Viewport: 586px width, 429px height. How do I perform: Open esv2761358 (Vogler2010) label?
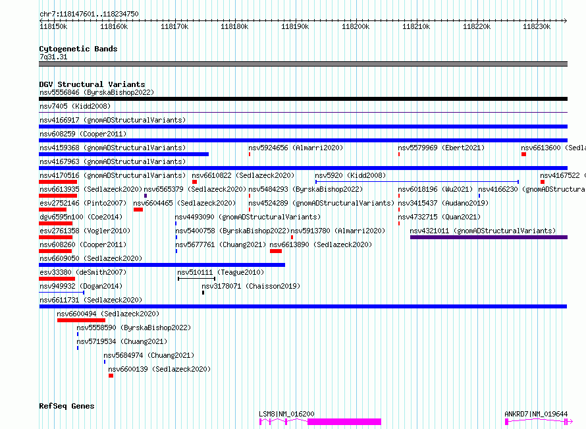point(85,231)
